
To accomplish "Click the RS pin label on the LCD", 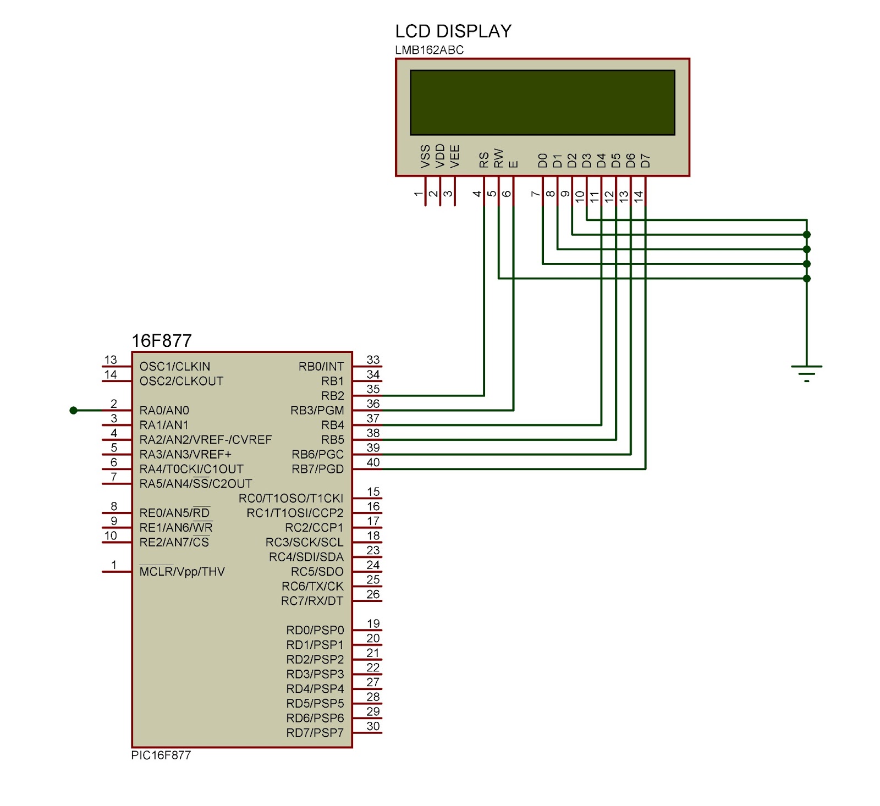I will [x=484, y=161].
